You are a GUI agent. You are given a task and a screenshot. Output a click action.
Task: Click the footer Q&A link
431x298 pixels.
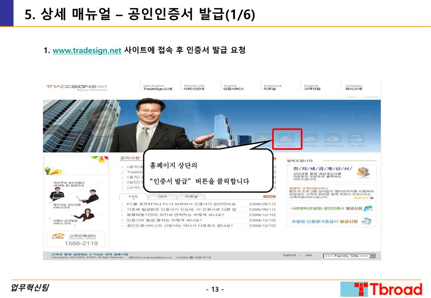(x=308, y=255)
